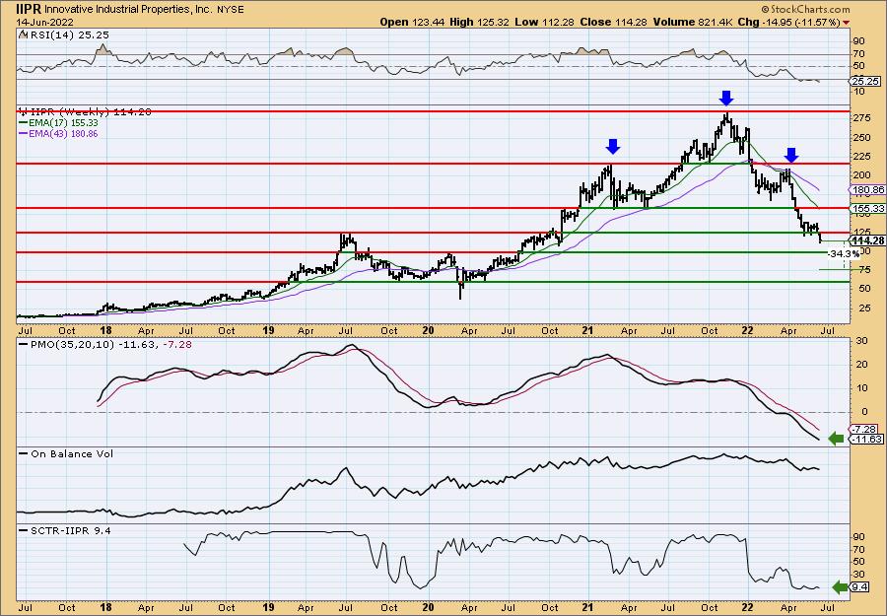This screenshot has width=887, height=616.
Task: Click the date 14-Jun-2022
Action: coord(45,22)
